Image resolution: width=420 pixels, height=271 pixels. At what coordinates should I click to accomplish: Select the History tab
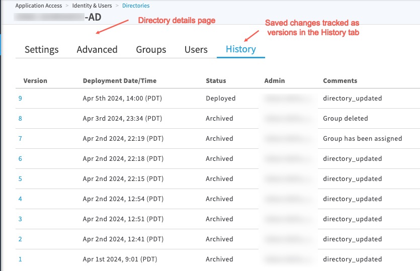coord(240,49)
